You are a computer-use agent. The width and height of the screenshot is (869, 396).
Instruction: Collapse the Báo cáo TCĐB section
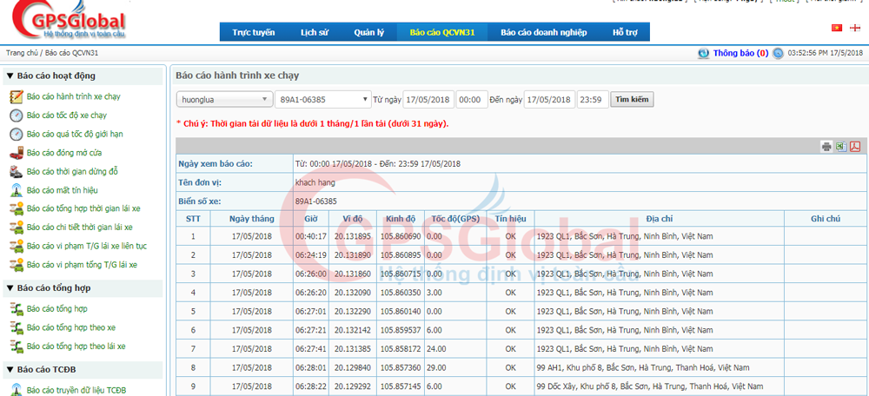click(x=10, y=369)
